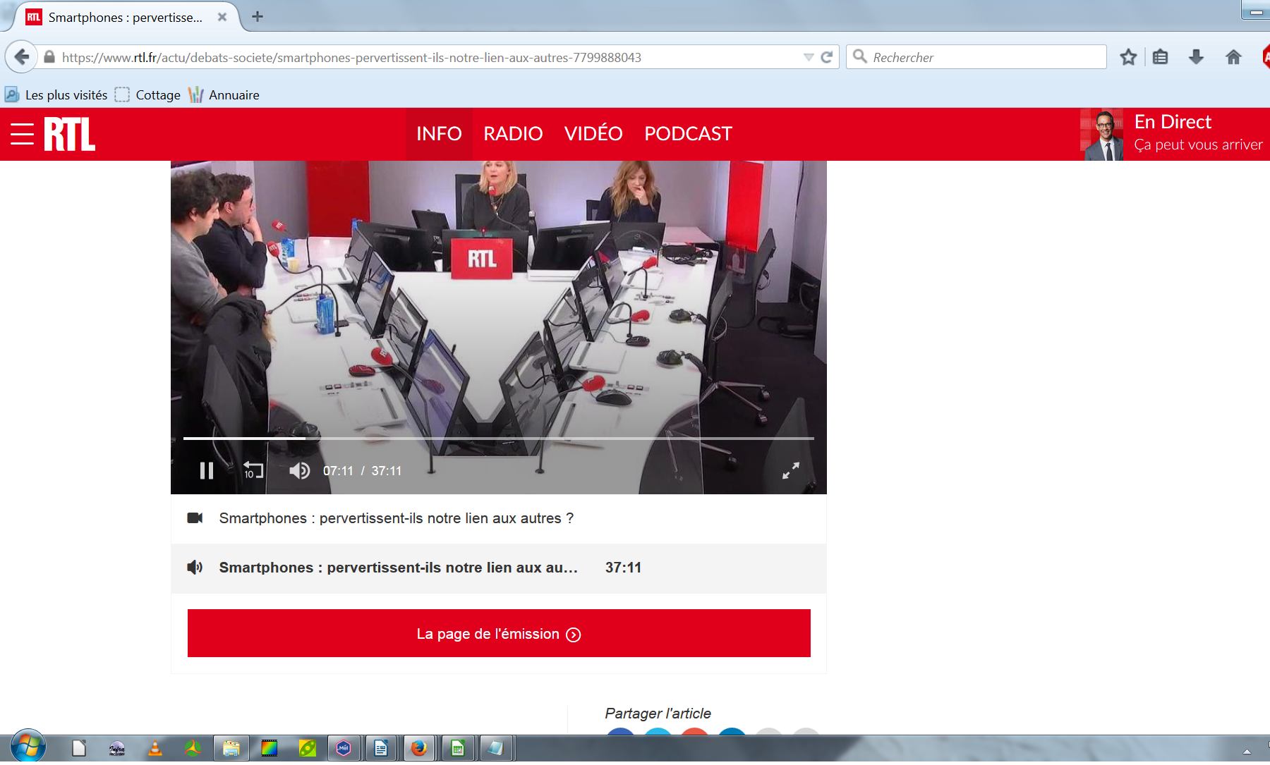Select the video version row with camera icon
This screenshot has height=765, width=1270.
(499, 518)
